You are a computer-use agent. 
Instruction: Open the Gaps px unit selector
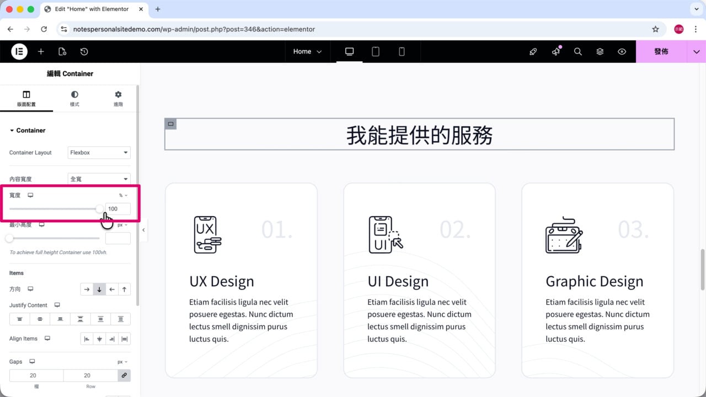122,362
